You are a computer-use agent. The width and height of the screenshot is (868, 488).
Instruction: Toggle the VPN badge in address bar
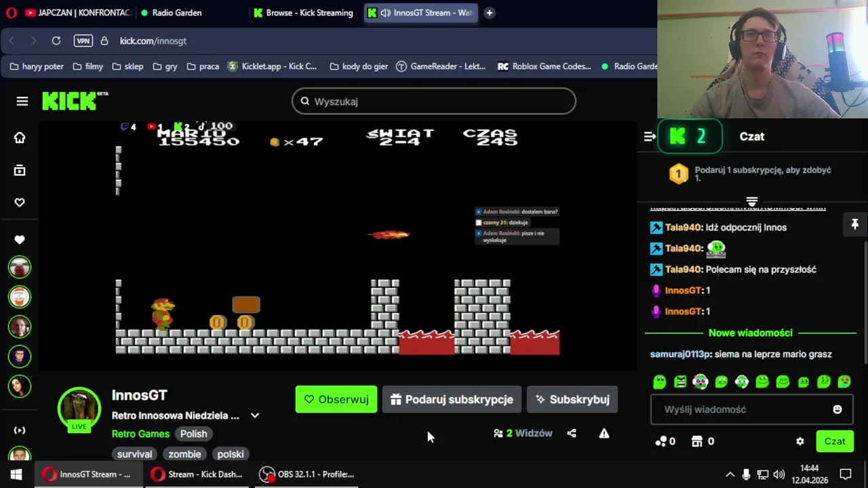point(83,41)
